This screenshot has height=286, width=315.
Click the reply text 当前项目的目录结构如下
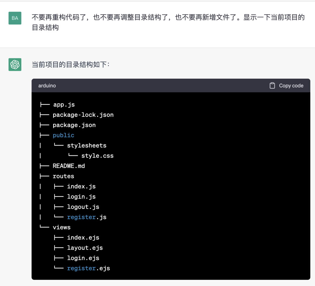coord(71,65)
